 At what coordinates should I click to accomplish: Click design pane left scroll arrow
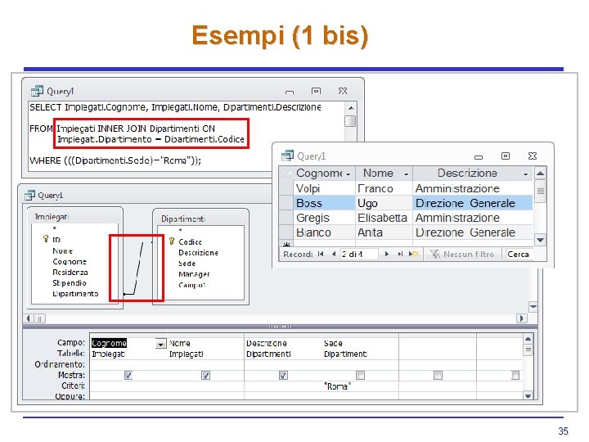(x=29, y=318)
